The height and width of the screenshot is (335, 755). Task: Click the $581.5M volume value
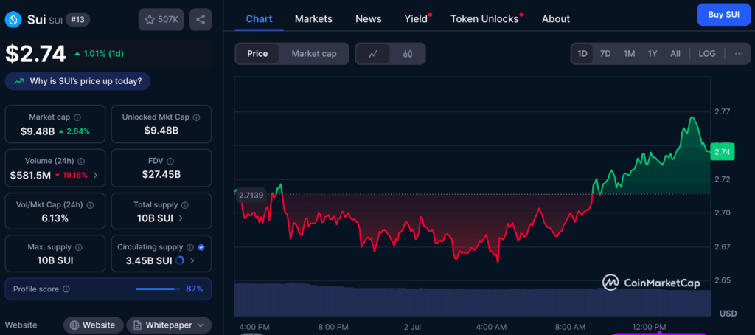[x=30, y=176]
